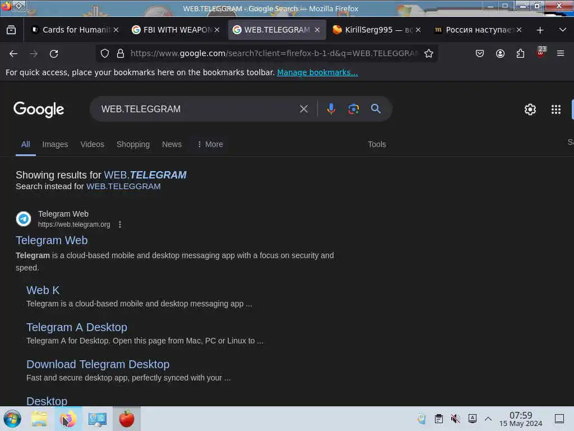This screenshot has width=574, height=431.
Task: Open the Google apps grid
Action: click(x=556, y=109)
